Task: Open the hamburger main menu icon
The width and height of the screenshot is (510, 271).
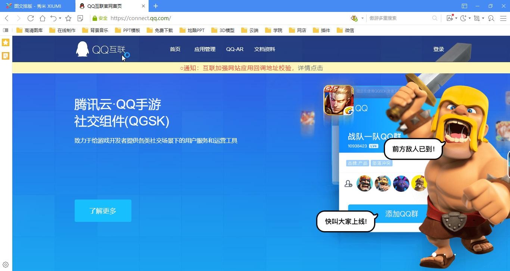Action: [x=503, y=18]
